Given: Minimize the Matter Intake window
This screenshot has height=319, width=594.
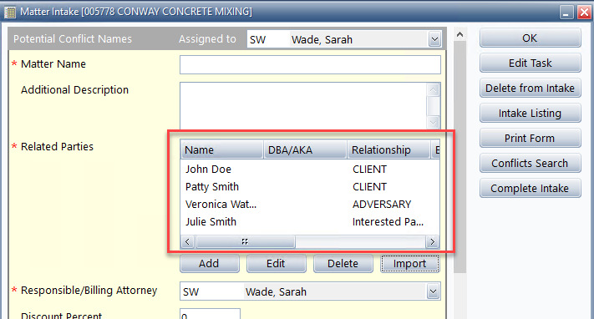Looking at the screenshot, I should point(566,13).
